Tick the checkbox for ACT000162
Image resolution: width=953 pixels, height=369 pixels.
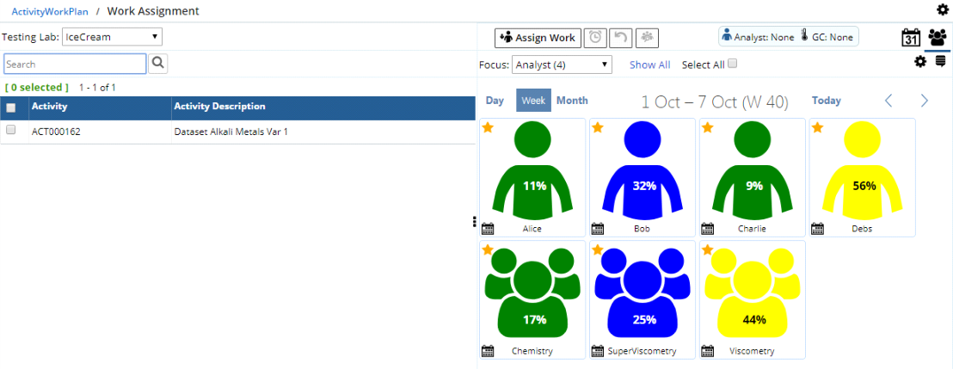click(x=11, y=131)
